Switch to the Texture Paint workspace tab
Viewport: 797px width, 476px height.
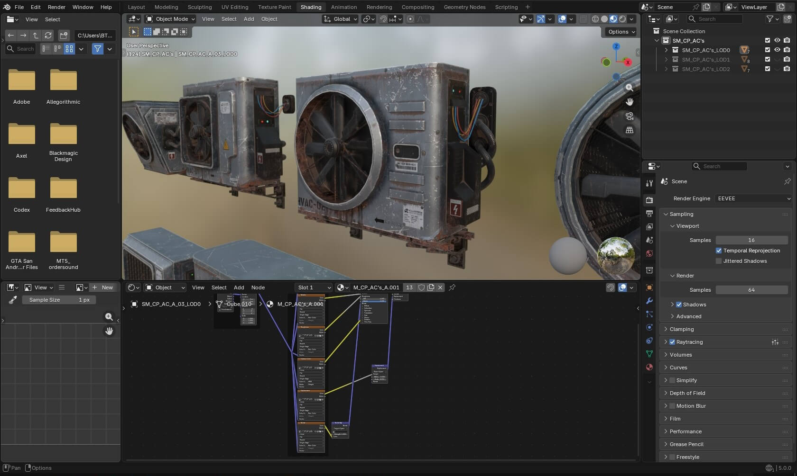(x=274, y=7)
